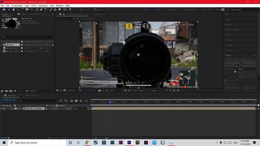Click the trash icon in the Project panel
The width and height of the screenshot is (260, 146).
27,91
